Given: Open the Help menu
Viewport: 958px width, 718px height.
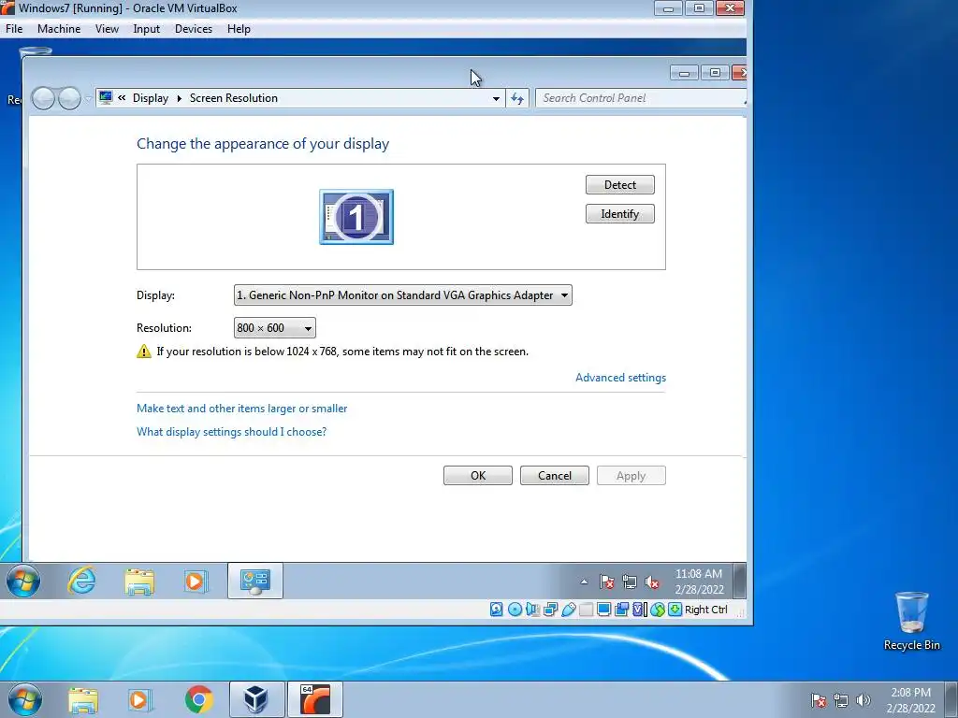Looking at the screenshot, I should click(239, 29).
